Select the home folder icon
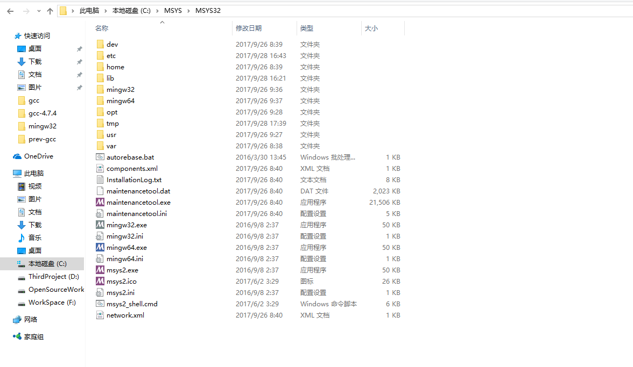633x367 pixels. coord(100,67)
